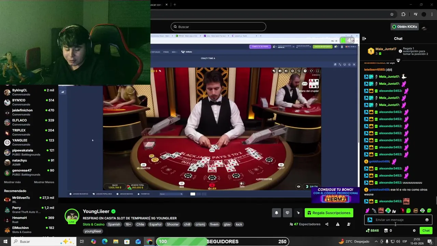Click the green Chat send button
Image resolution: width=437 pixels, height=246 pixels.
coord(426,231)
